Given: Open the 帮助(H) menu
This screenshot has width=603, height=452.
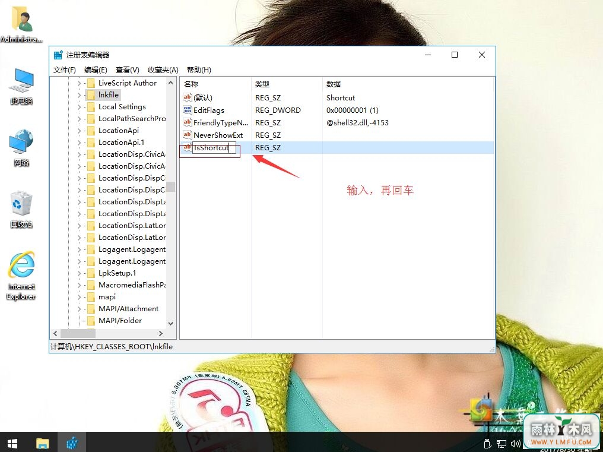Looking at the screenshot, I should point(199,69).
